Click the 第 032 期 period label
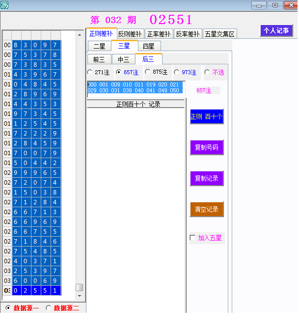299x330 pixels. pyautogui.click(x=113, y=20)
